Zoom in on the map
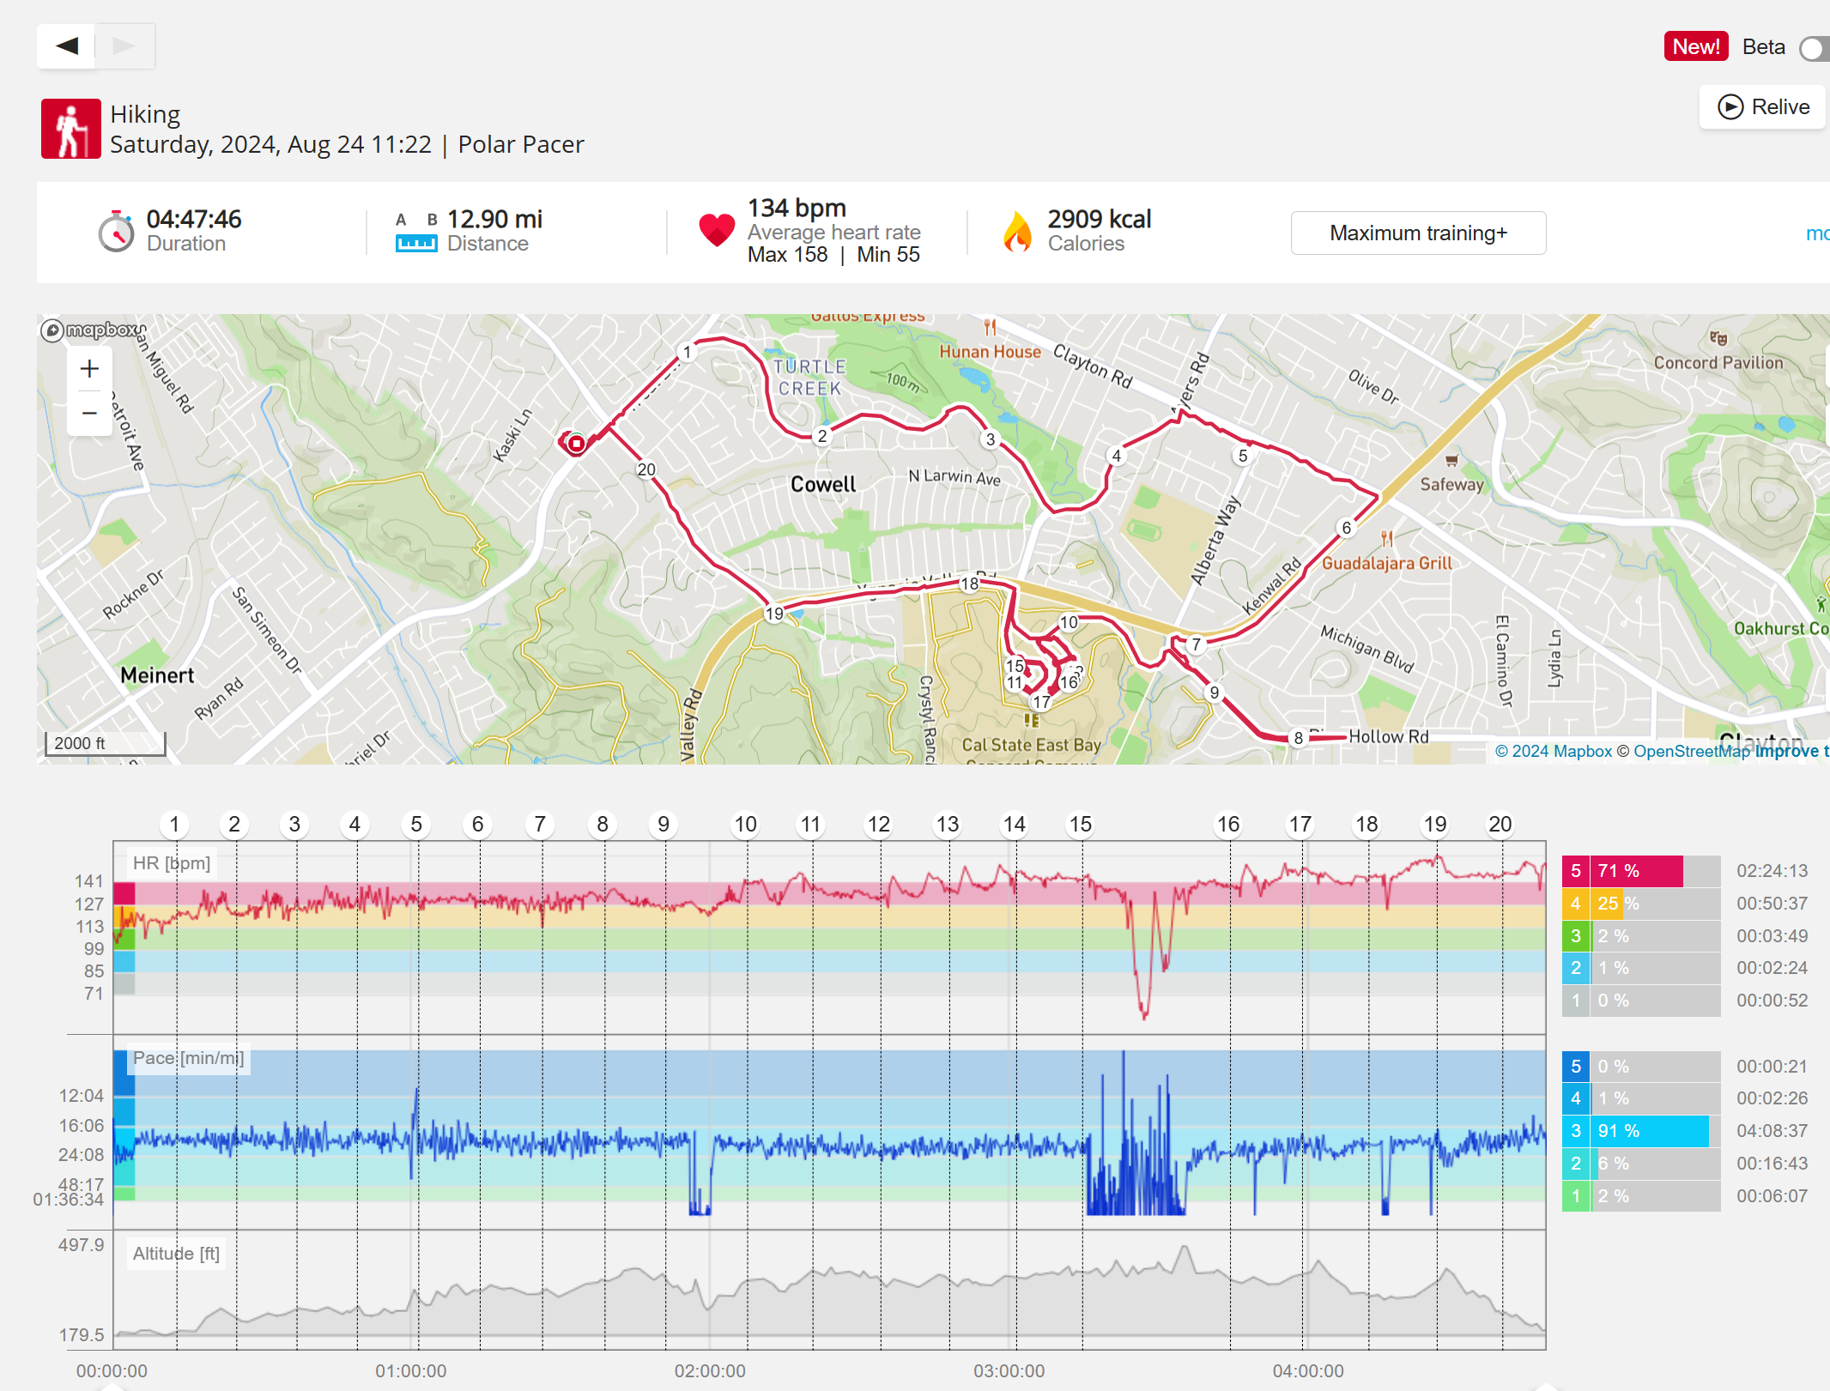The height and width of the screenshot is (1391, 1830). click(x=89, y=369)
